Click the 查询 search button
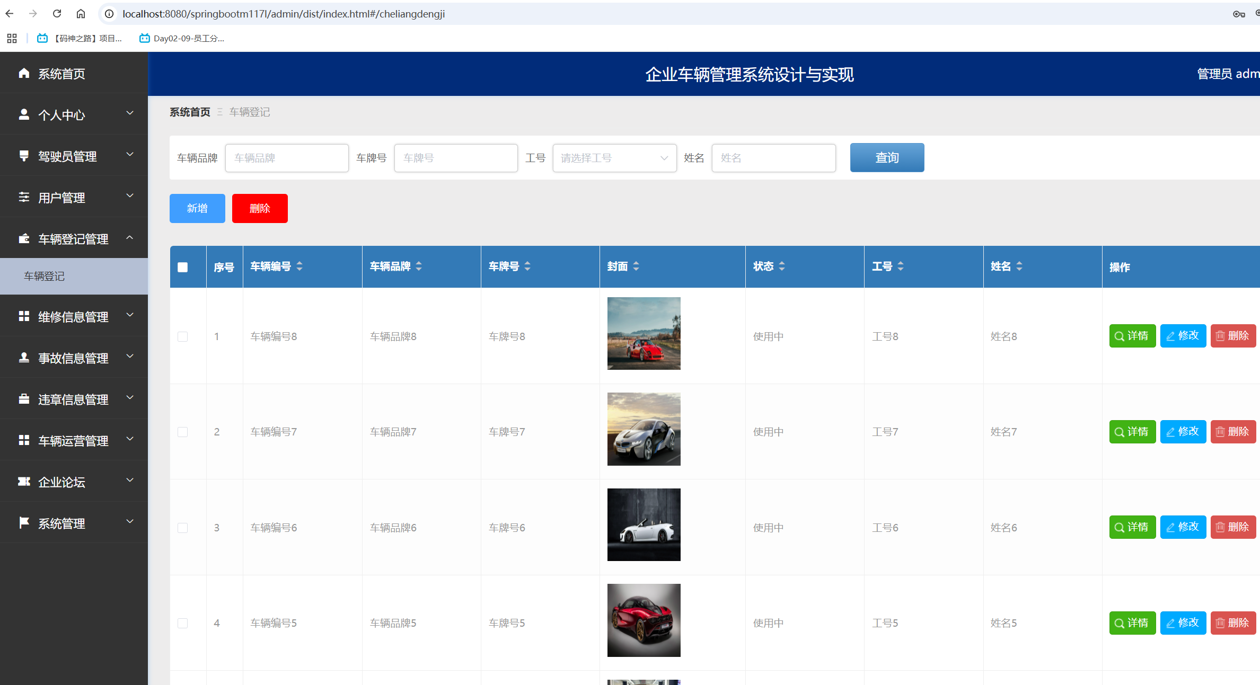 point(887,157)
